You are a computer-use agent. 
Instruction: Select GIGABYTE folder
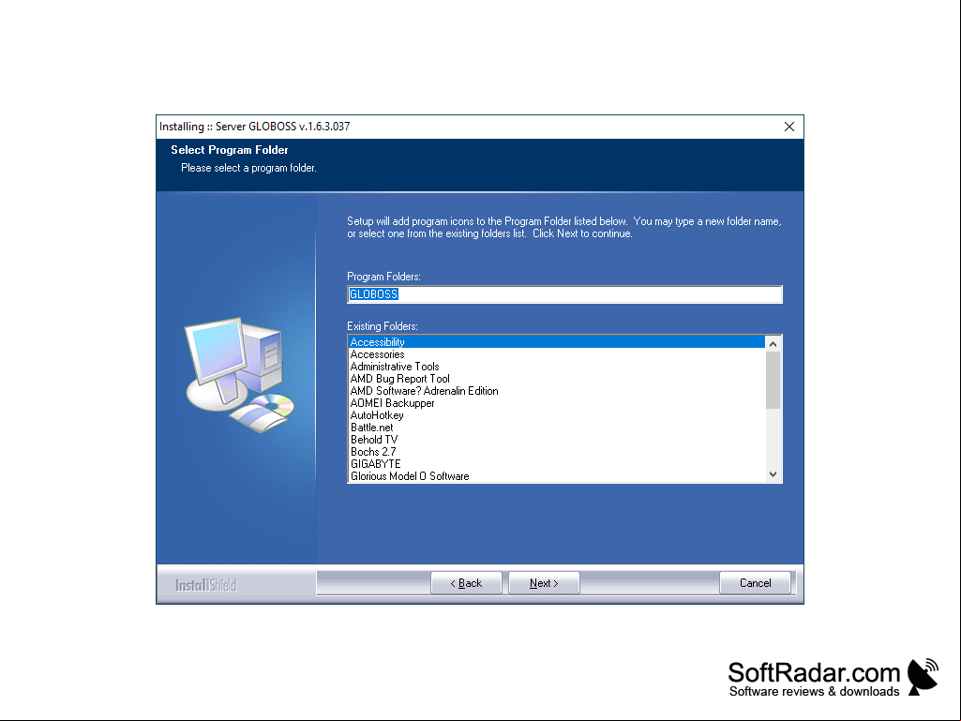coord(557,464)
